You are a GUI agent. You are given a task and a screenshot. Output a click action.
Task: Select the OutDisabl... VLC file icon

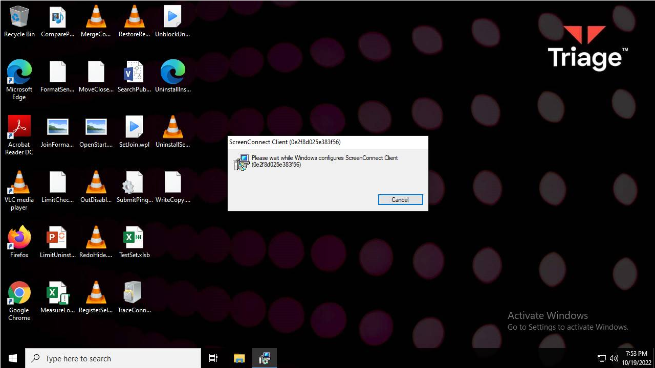tap(96, 187)
